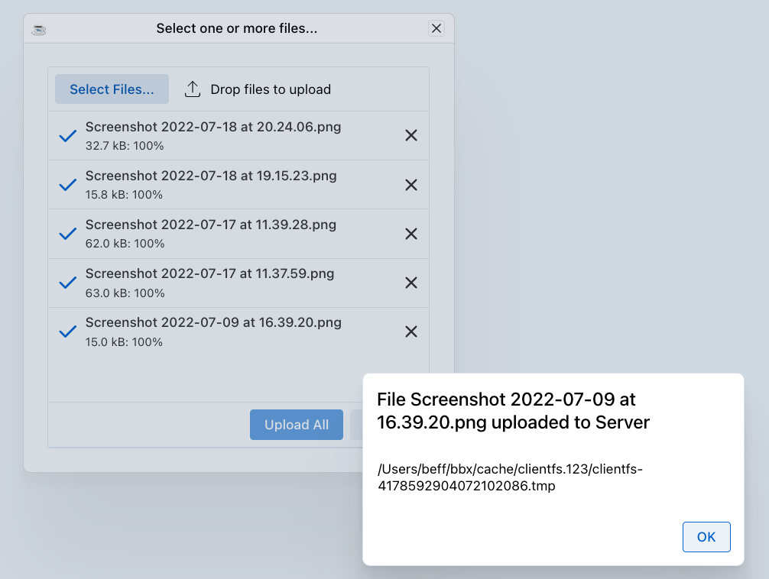Click the Upload All button
Viewport: 769px width, 579px height.
[296, 425]
